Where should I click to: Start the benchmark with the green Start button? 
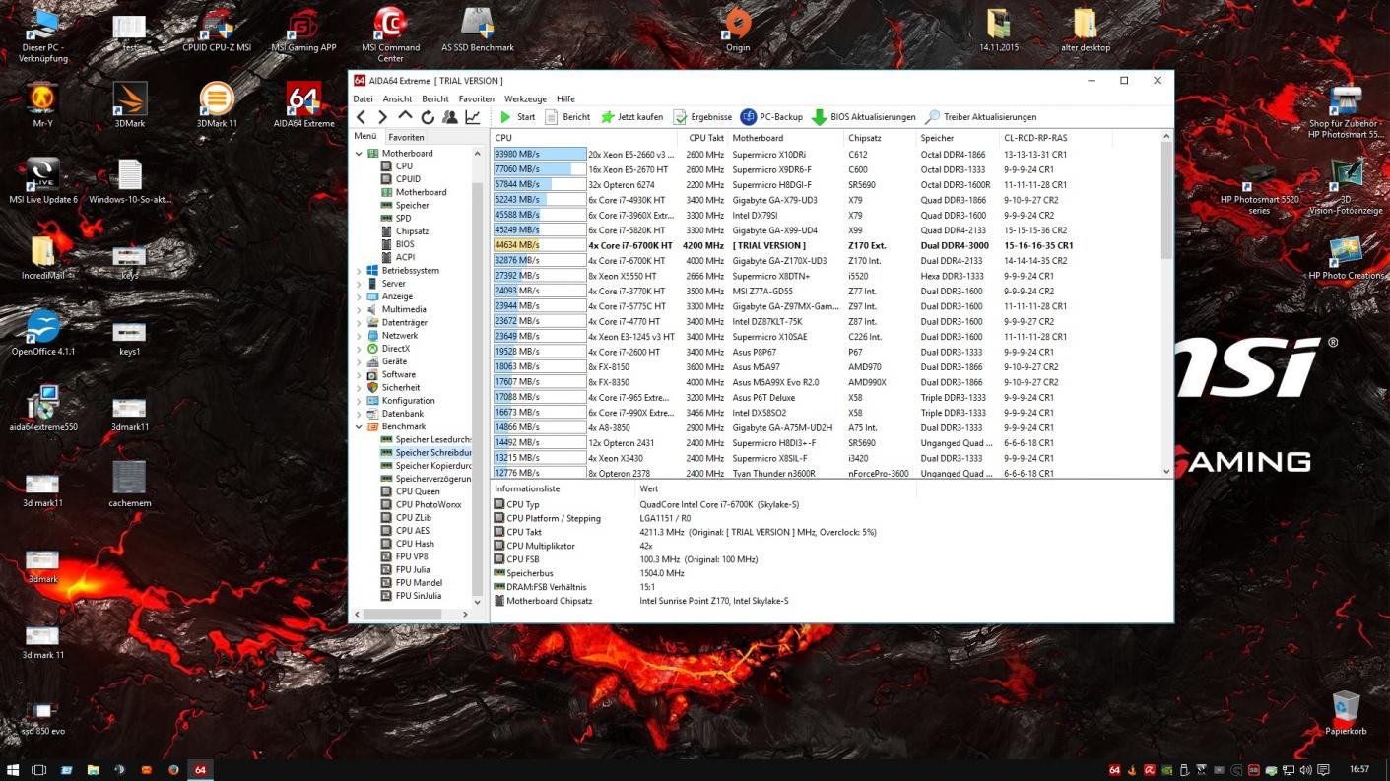(517, 117)
